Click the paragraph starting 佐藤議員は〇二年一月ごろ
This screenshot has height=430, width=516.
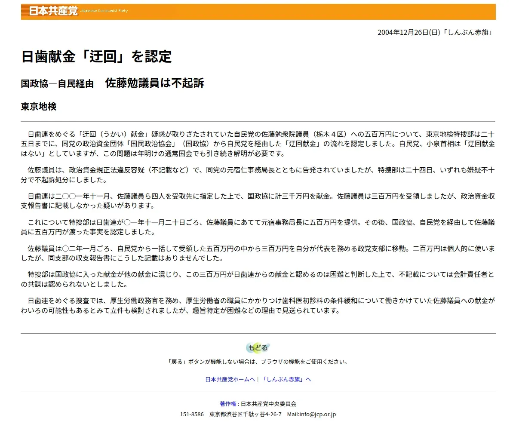(258, 253)
